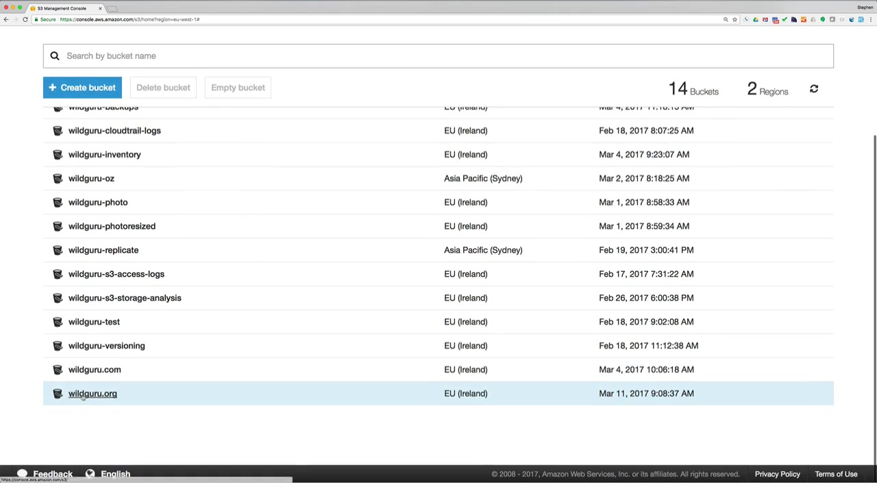Viewport: 877px width, 493px height.
Task: Click the bucket icon beside wildguru-s3-storage-analysis
Action: coord(58,299)
